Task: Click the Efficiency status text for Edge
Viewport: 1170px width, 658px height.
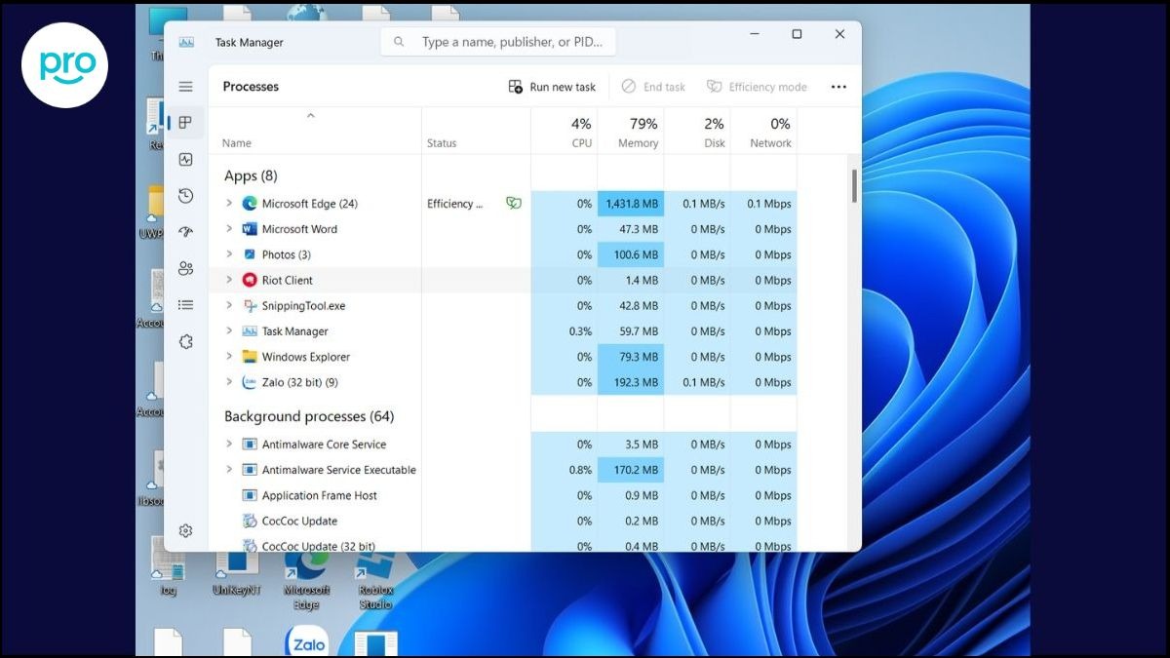Action: (x=455, y=204)
